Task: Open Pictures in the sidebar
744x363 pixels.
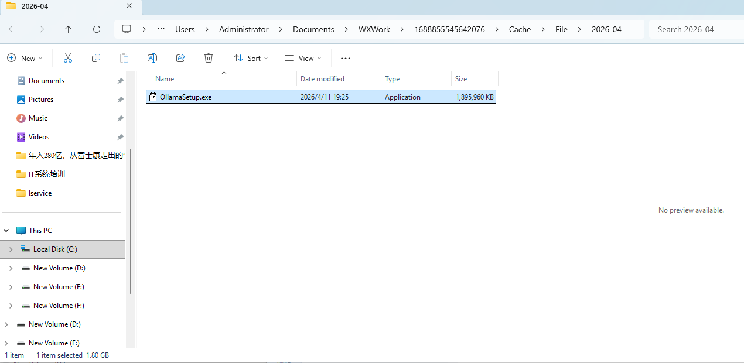Action: point(41,100)
